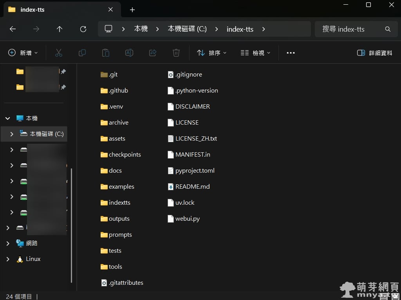Click 本機磁碟 (C:) in address breadcrumb
This screenshot has width=401, height=300.
click(x=187, y=29)
